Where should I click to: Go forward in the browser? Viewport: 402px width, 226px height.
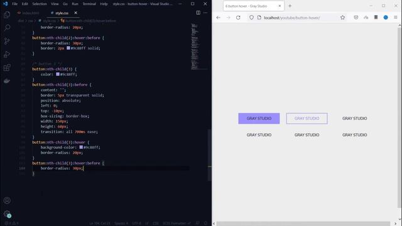pos(228,18)
